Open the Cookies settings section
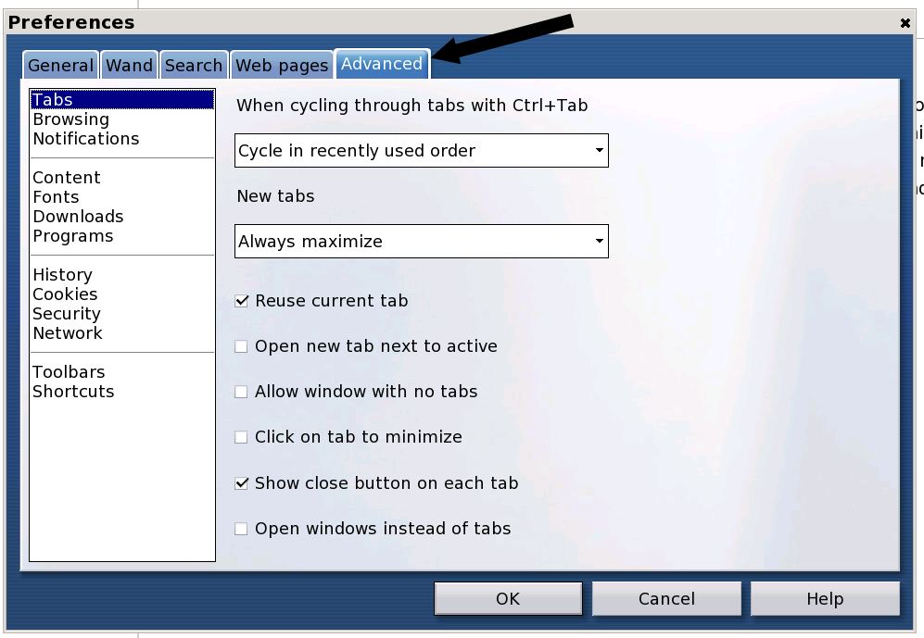Viewport: 924px width, 638px height. point(65,294)
